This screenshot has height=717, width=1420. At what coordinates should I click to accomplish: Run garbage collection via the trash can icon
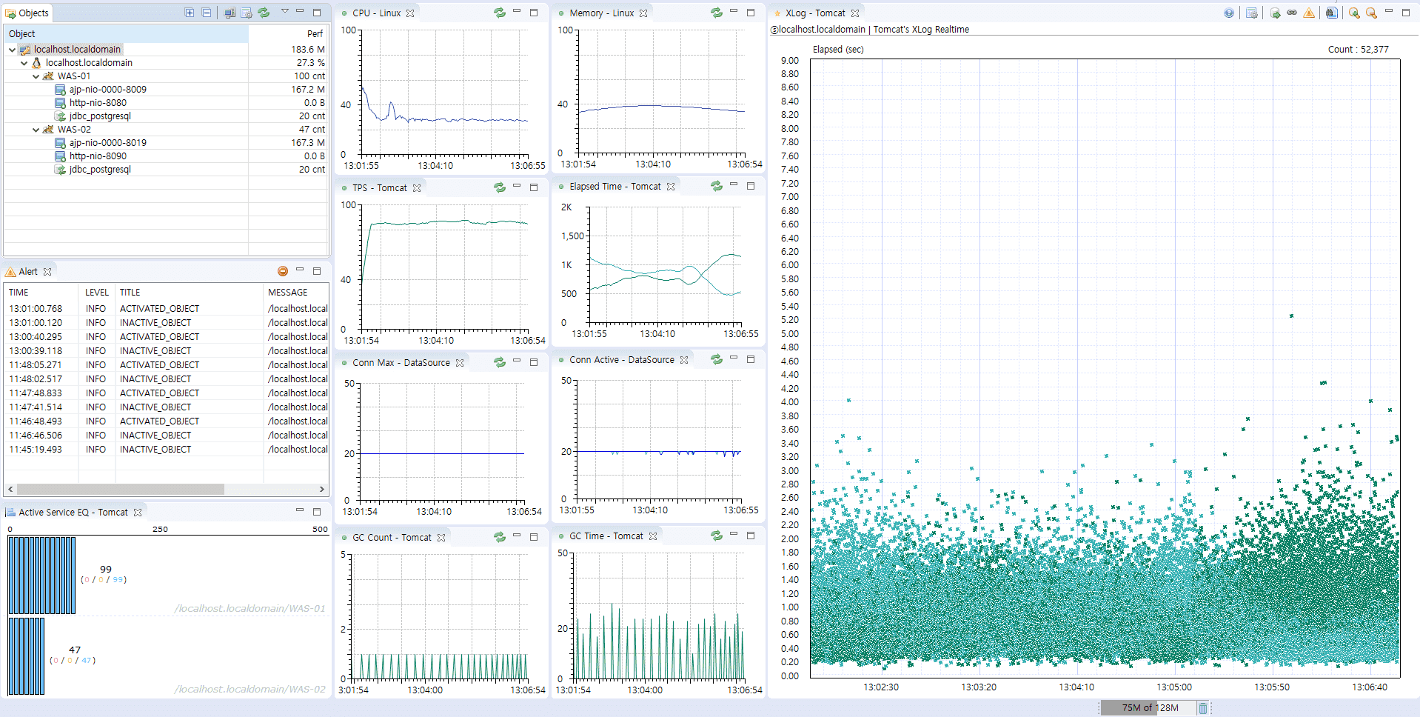1203,708
